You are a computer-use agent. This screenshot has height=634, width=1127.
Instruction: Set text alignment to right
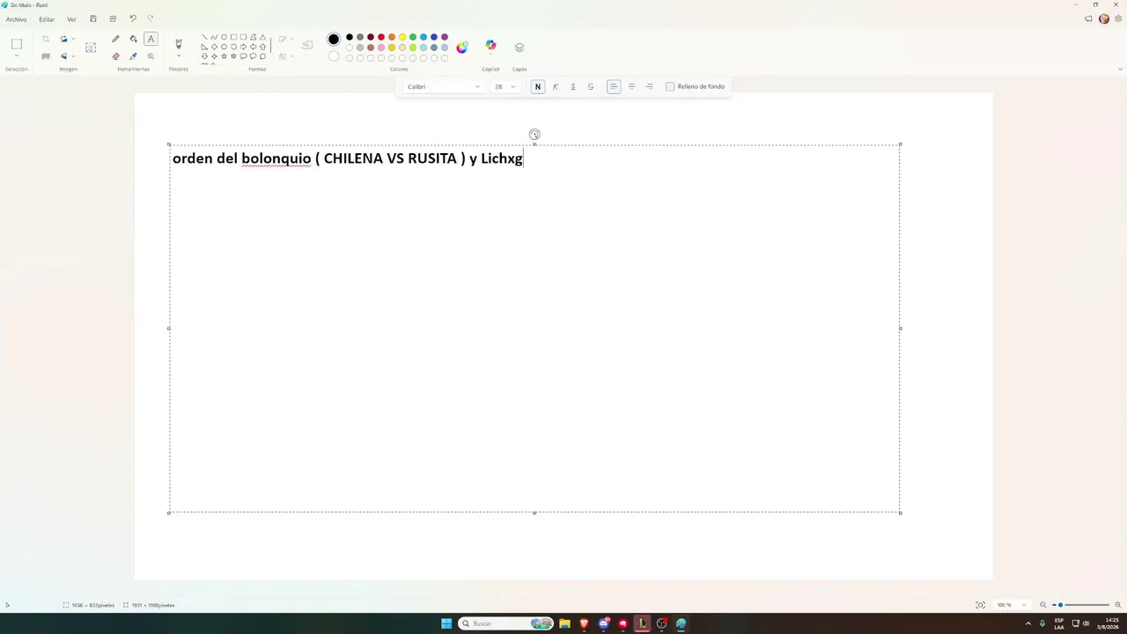649,86
